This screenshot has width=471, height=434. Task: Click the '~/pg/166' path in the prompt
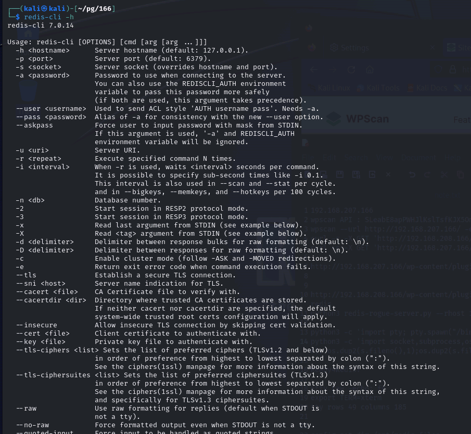[95, 9]
